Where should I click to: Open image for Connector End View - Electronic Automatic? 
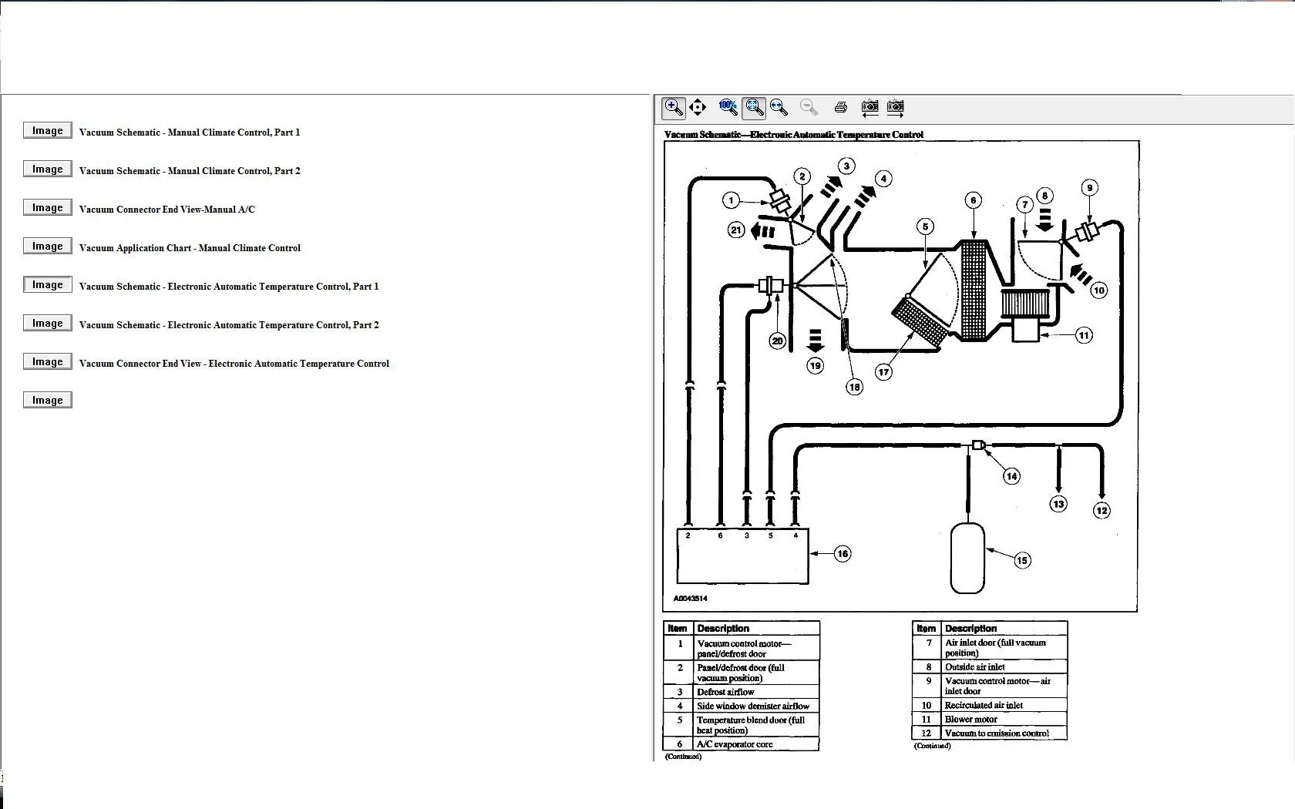click(48, 361)
